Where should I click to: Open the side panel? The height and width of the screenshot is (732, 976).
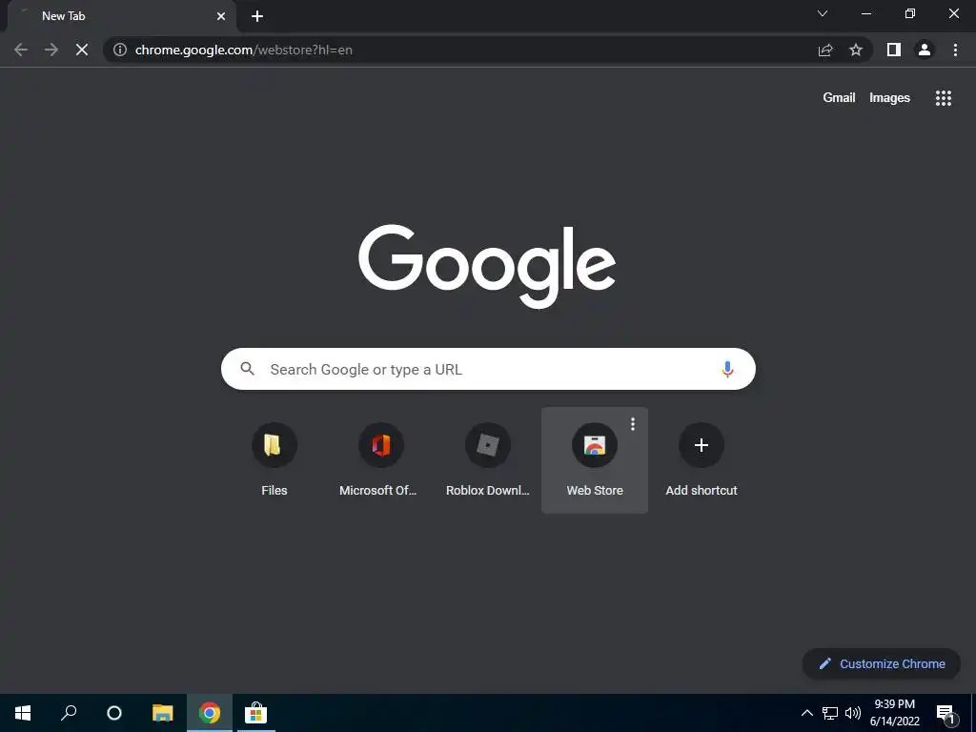894,50
